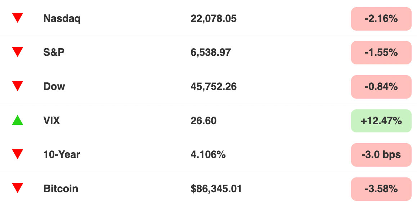The width and height of the screenshot is (417, 208).
Task: Click the green up triangle next to VIX
Action: (18, 120)
